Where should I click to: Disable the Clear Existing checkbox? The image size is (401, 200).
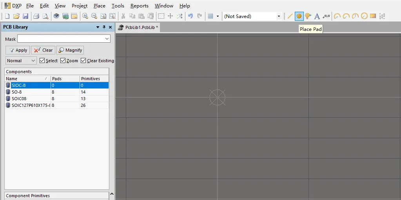click(x=83, y=61)
